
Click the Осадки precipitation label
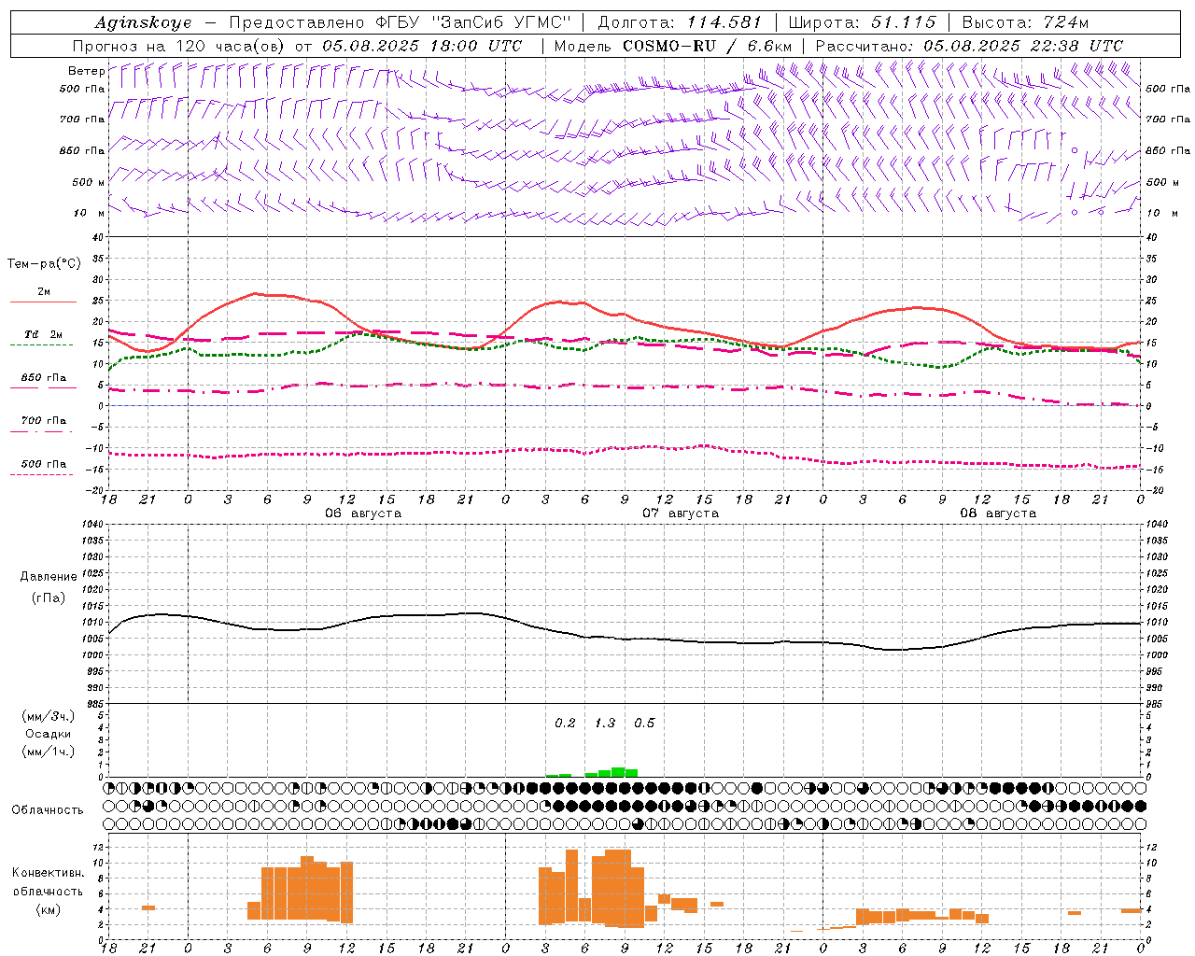[49, 734]
